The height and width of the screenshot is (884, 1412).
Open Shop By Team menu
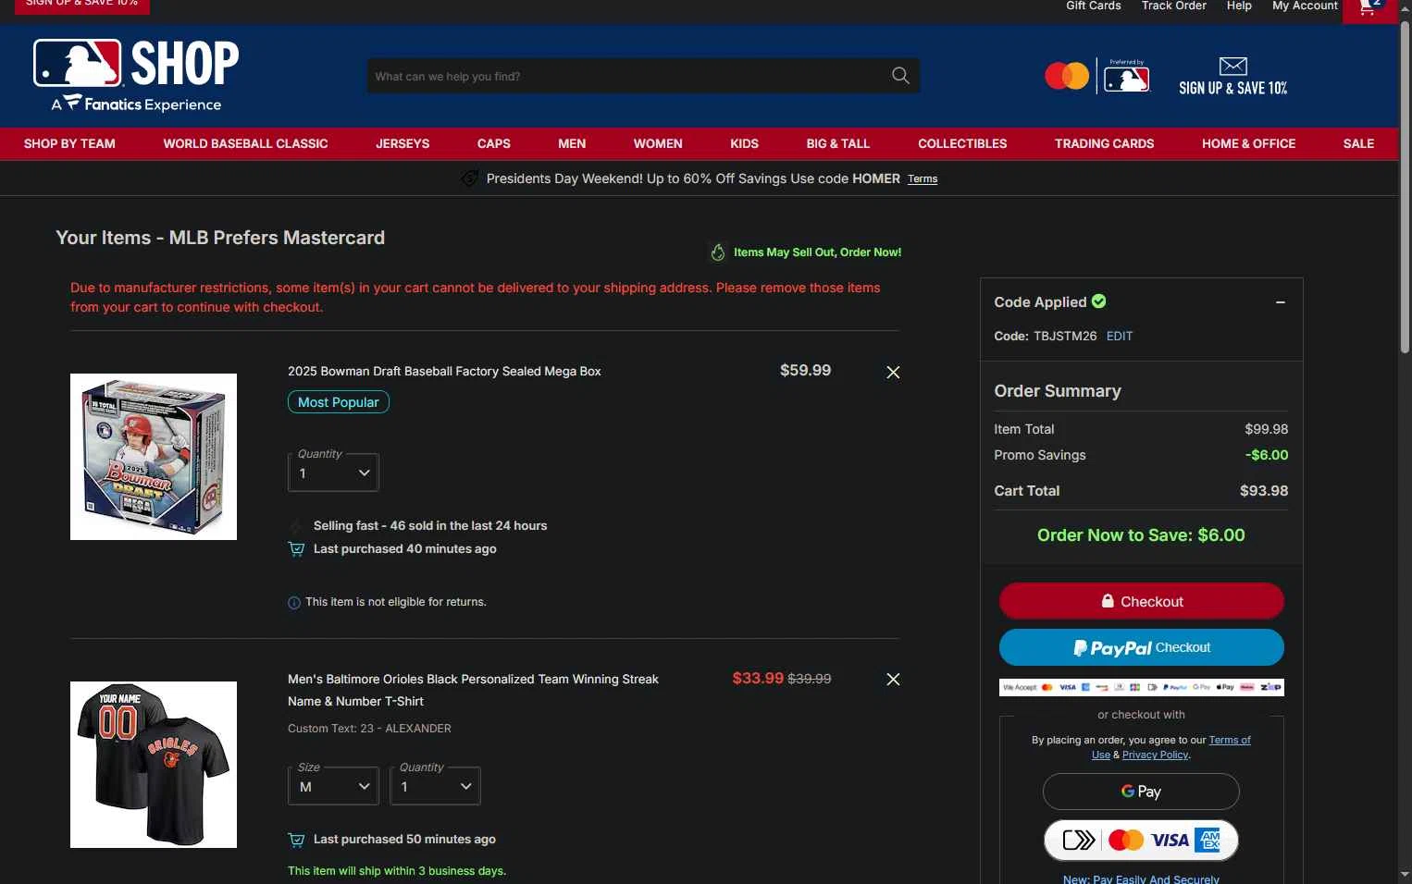pyautogui.click(x=69, y=143)
